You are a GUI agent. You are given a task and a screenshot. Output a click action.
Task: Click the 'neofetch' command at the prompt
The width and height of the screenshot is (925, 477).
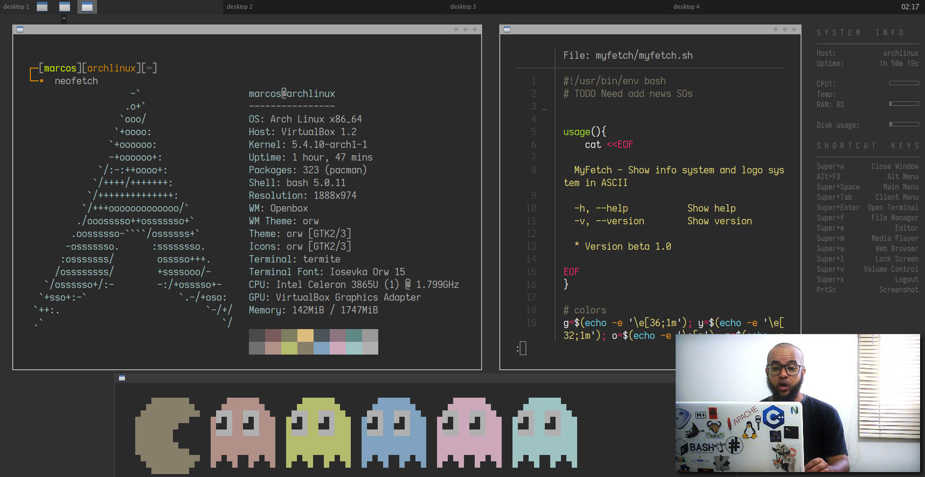tap(76, 81)
